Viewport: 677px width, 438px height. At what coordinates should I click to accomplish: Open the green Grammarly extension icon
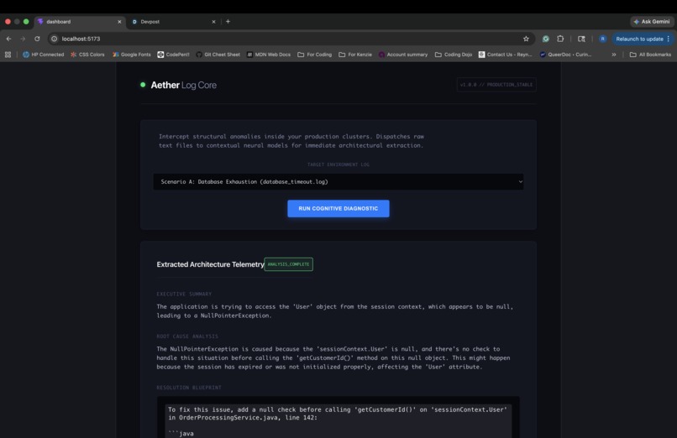(546, 39)
